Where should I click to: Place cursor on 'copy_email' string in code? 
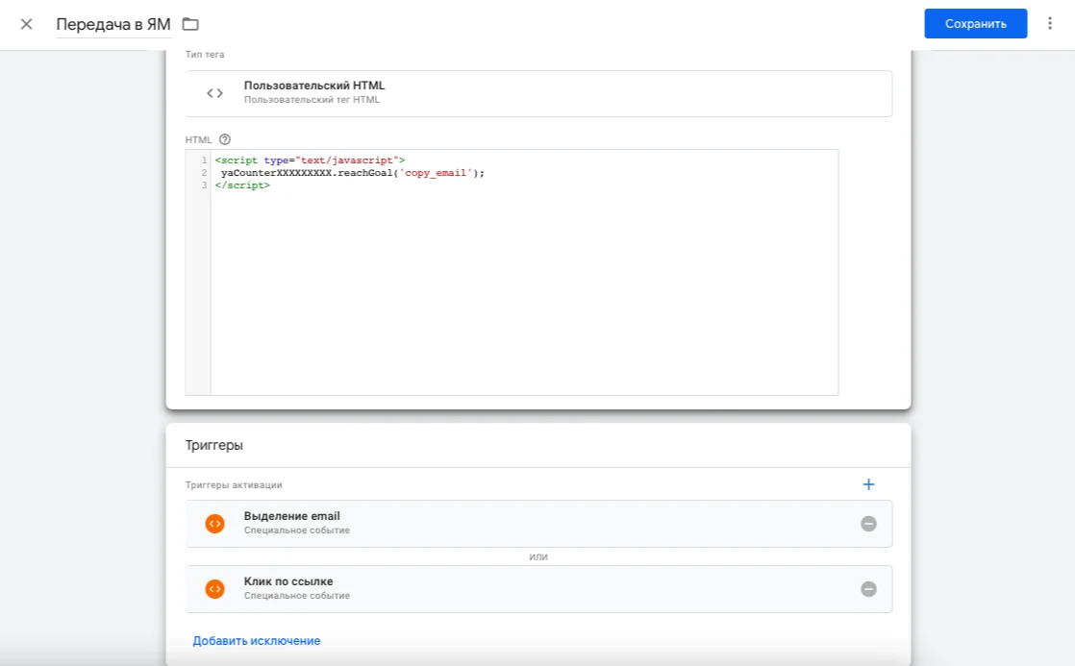tap(438, 173)
